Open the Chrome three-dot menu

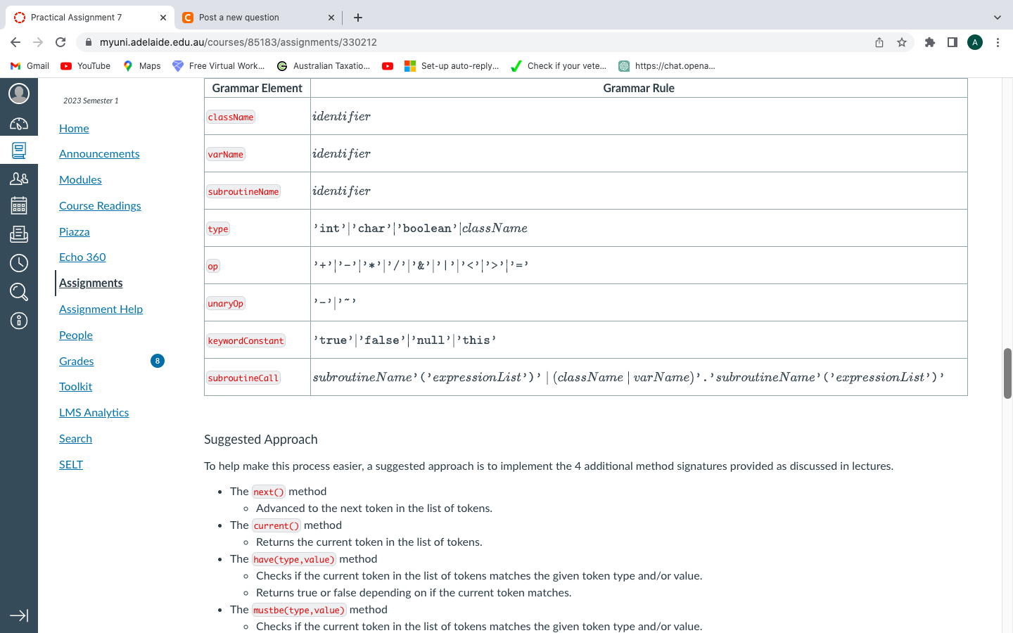click(998, 42)
